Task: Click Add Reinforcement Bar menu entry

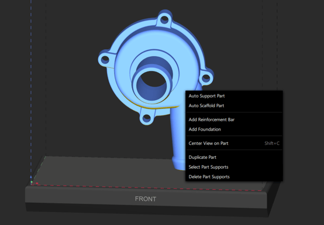Action: pyautogui.click(x=234, y=120)
